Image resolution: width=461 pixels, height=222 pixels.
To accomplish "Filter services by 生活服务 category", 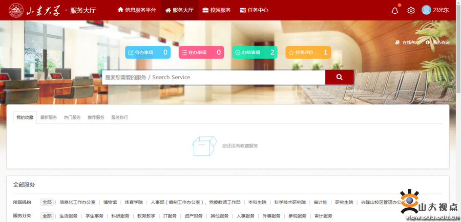I will coord(68,216).
